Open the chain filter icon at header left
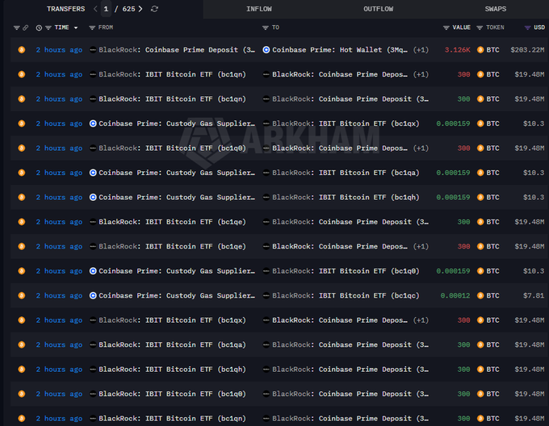This screenshot has height=426, width=549. pyautogui.click(x=16, y=27)
